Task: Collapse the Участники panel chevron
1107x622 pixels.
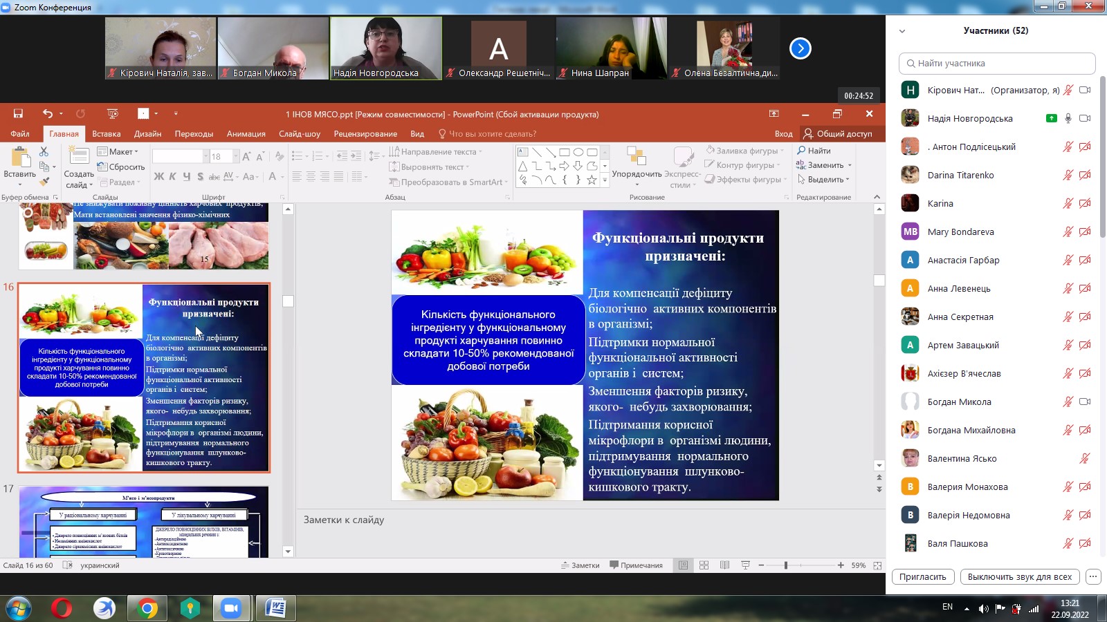Action: click(902, 31)
